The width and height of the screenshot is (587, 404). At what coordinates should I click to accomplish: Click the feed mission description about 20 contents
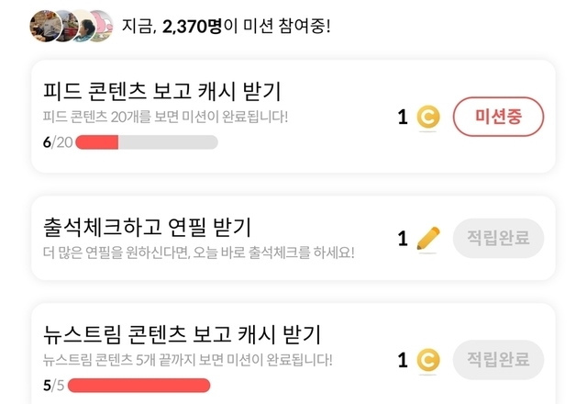coord(165,118)
